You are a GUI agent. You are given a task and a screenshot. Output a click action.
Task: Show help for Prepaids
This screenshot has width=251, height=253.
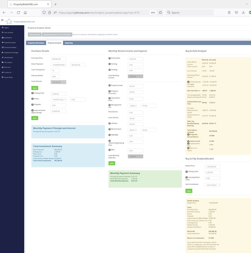click(32, 105)
